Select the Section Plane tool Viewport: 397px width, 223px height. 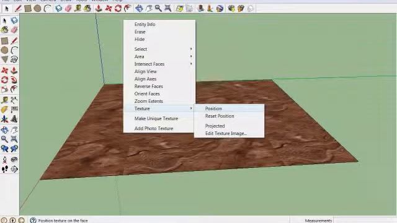tap(14, 169)
